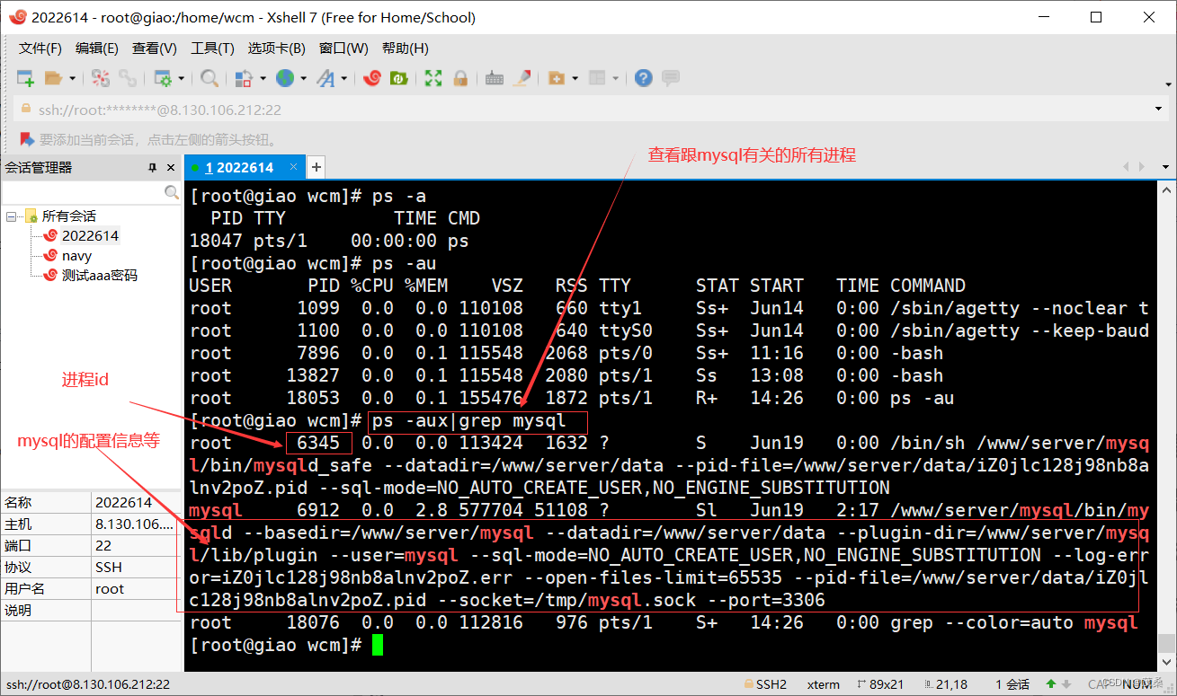Click the session manager search field

click(83, 192)
